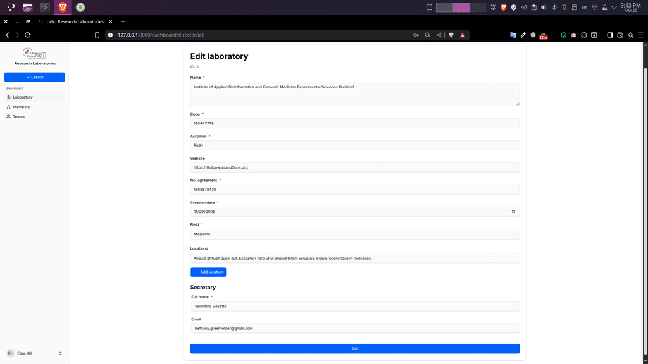Screen dimensions: 648x364
Task: Click the browser address bar URL
Action: click(161, 35)
